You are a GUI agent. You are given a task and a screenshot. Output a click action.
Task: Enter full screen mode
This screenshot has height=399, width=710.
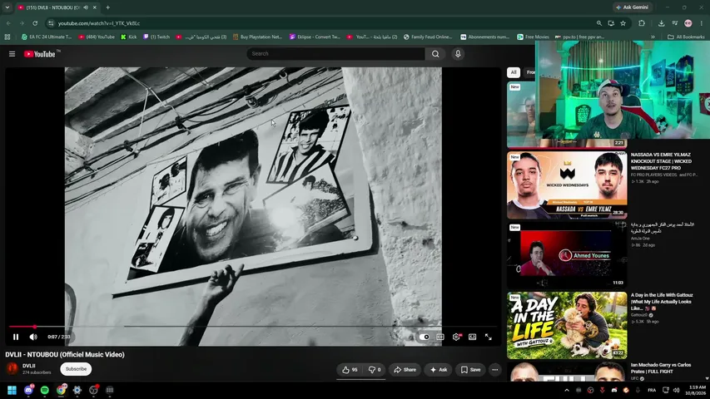tap(488, 337)
